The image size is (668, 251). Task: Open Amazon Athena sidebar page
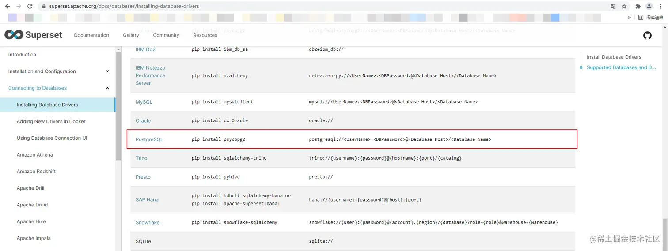35,155
